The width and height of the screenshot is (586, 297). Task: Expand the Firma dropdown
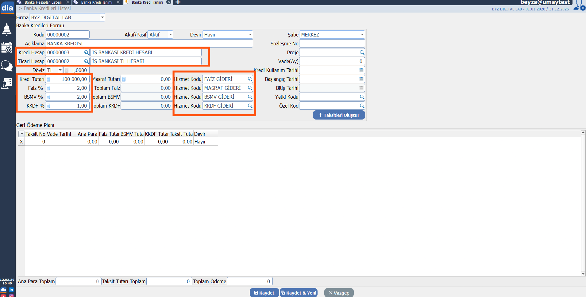[102, 17]
